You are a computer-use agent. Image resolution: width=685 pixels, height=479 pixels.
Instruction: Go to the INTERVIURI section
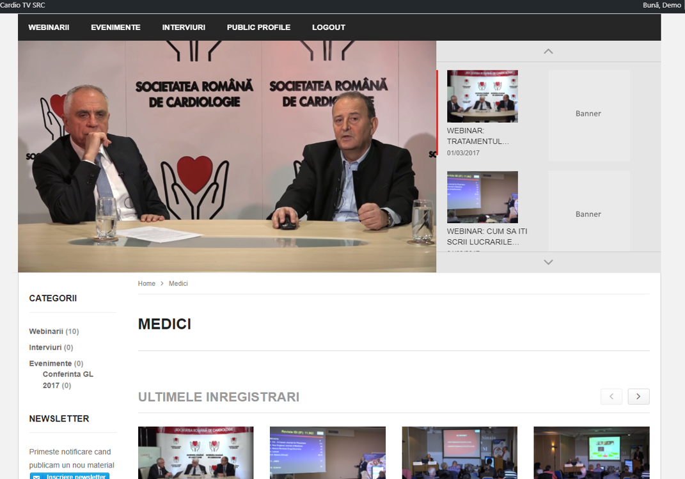(184, 27)
